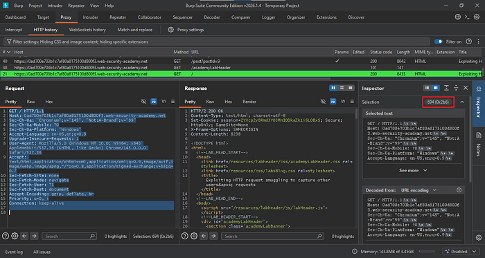This screenshot has width=485, height=258.
Task: Toggle word wrap in the Request pane
Action: click(x=153, y=101)
